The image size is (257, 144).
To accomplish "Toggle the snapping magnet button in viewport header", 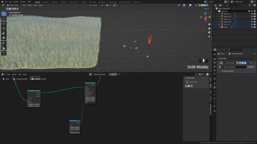I will pyautogui.click(x=107, y=5).
